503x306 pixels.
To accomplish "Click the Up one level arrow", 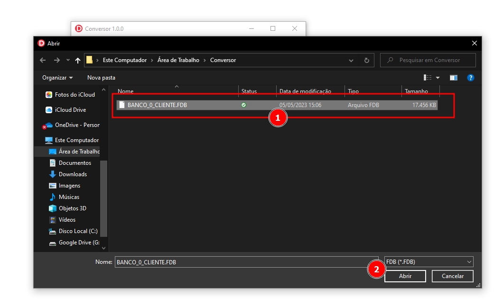I will click(78, 60).
